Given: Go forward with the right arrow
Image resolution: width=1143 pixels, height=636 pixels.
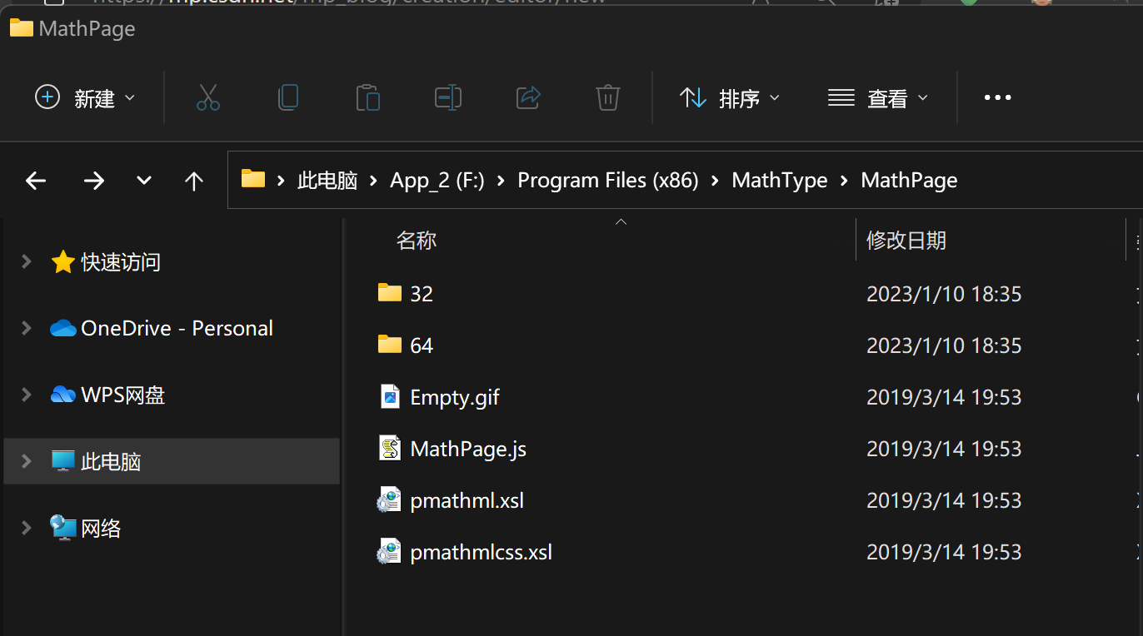Looking at the screenshot, I should click(x=94, y=180).
